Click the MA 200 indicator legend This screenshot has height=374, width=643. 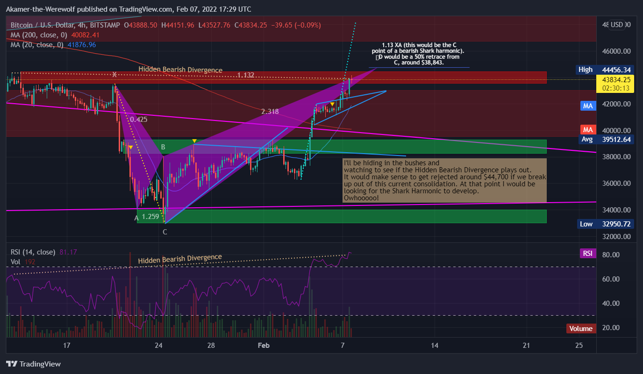pyautogui.click(x=56, y=35)
